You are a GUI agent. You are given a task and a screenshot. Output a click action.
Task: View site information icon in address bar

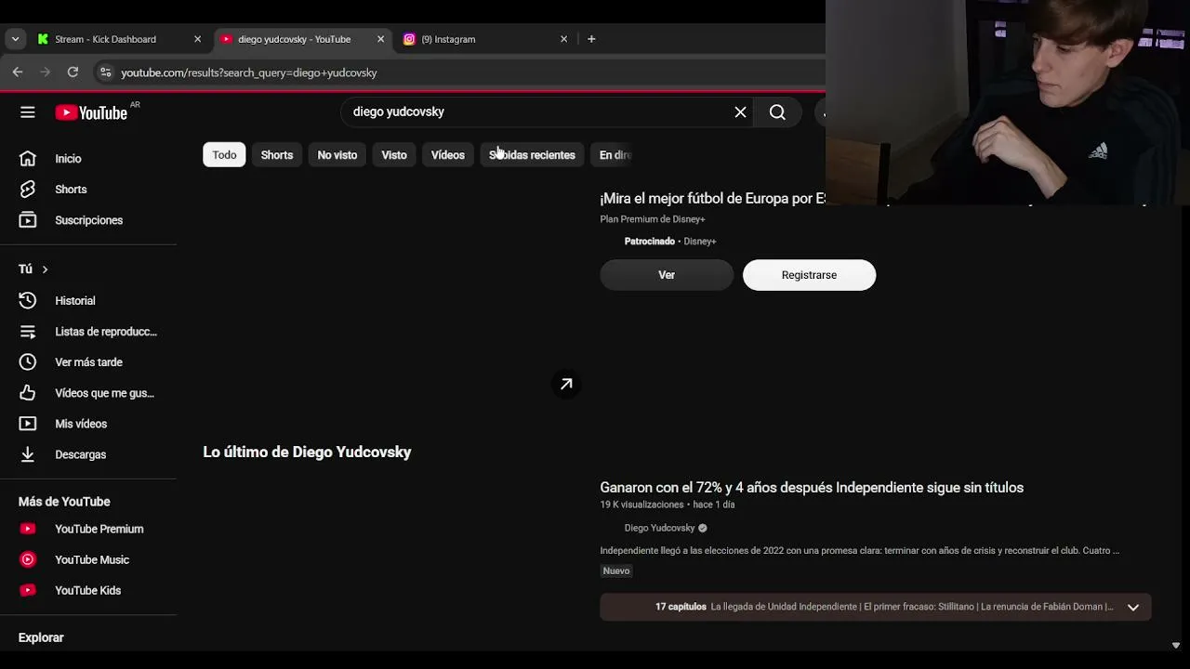click(106, 72)
